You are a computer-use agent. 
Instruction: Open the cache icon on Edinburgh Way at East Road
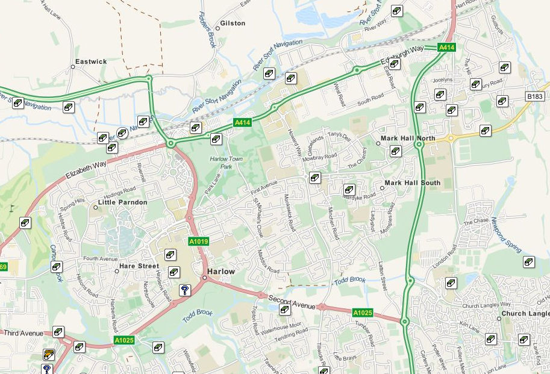395,64
